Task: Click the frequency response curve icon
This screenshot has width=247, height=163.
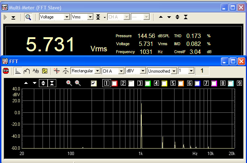Action: [x=27, y=71]
